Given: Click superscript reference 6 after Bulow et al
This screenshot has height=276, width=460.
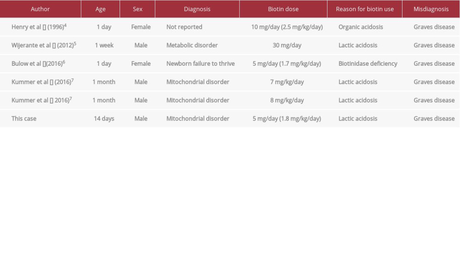Looking at the screenshot, I should click(x=63, y=62).
